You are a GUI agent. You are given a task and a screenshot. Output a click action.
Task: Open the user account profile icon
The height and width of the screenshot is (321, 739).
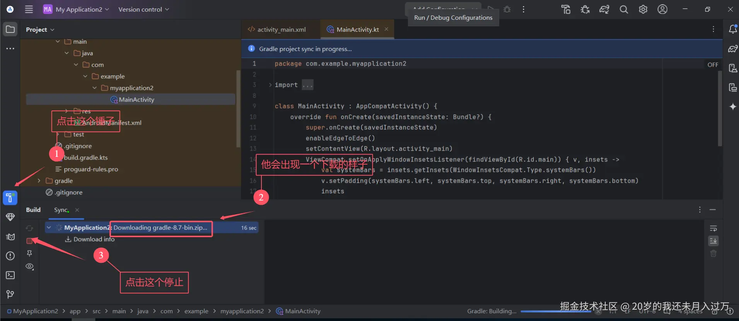pos(662,9)
